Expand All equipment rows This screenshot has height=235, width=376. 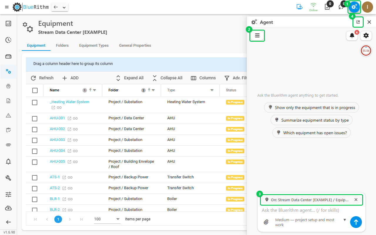[130, 78]
